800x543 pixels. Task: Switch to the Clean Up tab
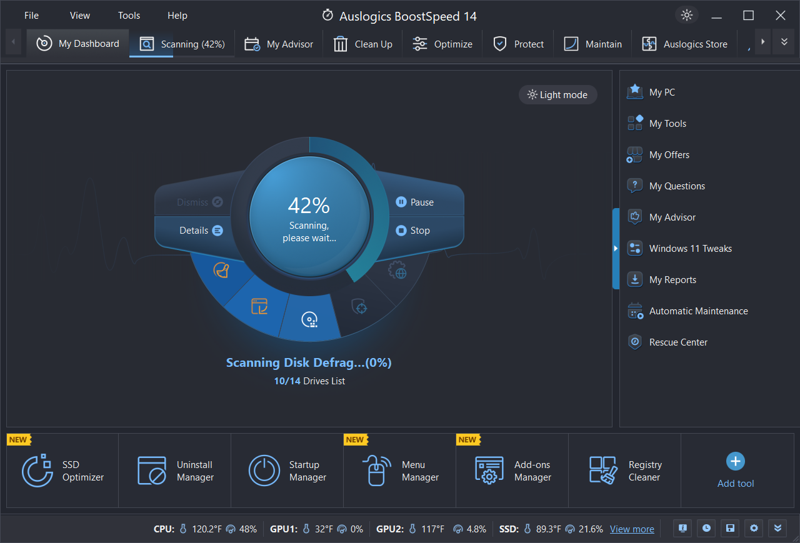point(363,44)
